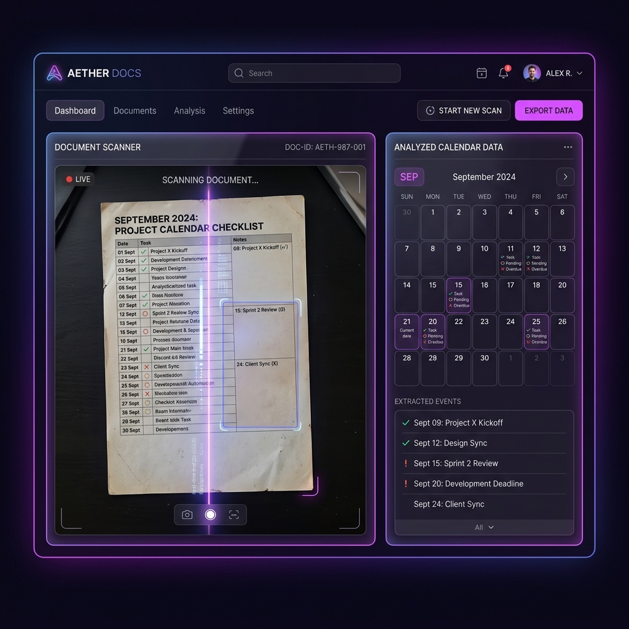This screenshot has height=629, width=629.
Task: Click the Scanning Document status text
Action: point(210,180)
